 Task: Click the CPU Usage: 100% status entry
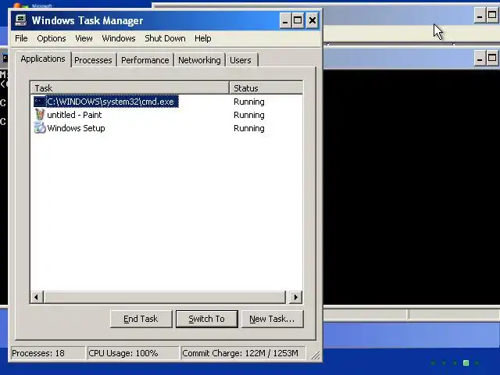(133, 353)
